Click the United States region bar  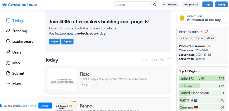[202, 79]
